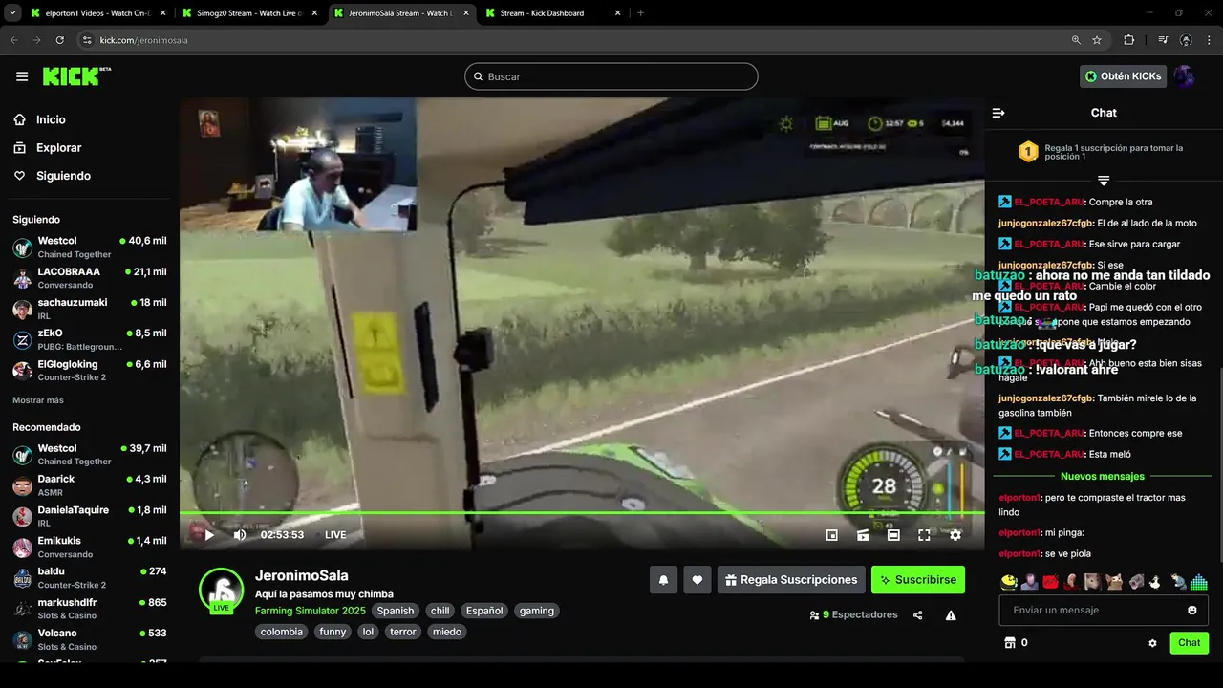Open Westcol channel in Siguiendo list
Image resolution: width=1223 pixels, height=688 pixels.
click(90, 247)
